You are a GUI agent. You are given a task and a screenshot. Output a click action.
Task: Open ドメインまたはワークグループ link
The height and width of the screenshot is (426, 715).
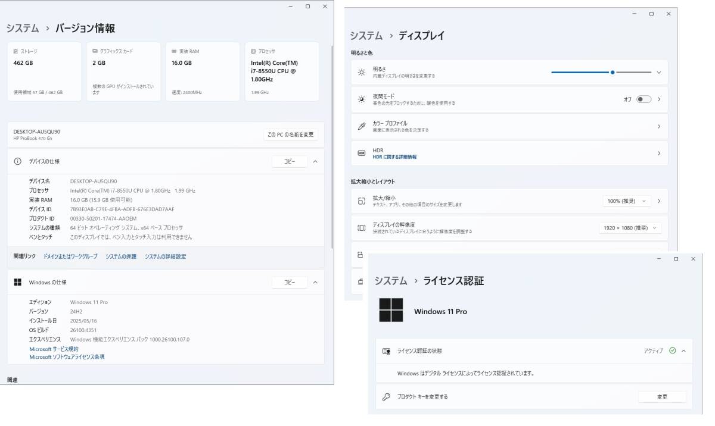click(x=70, y=256)
